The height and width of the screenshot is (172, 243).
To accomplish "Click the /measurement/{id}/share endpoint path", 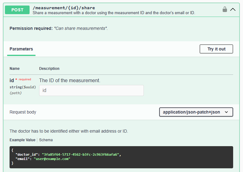I will point(64,8).
